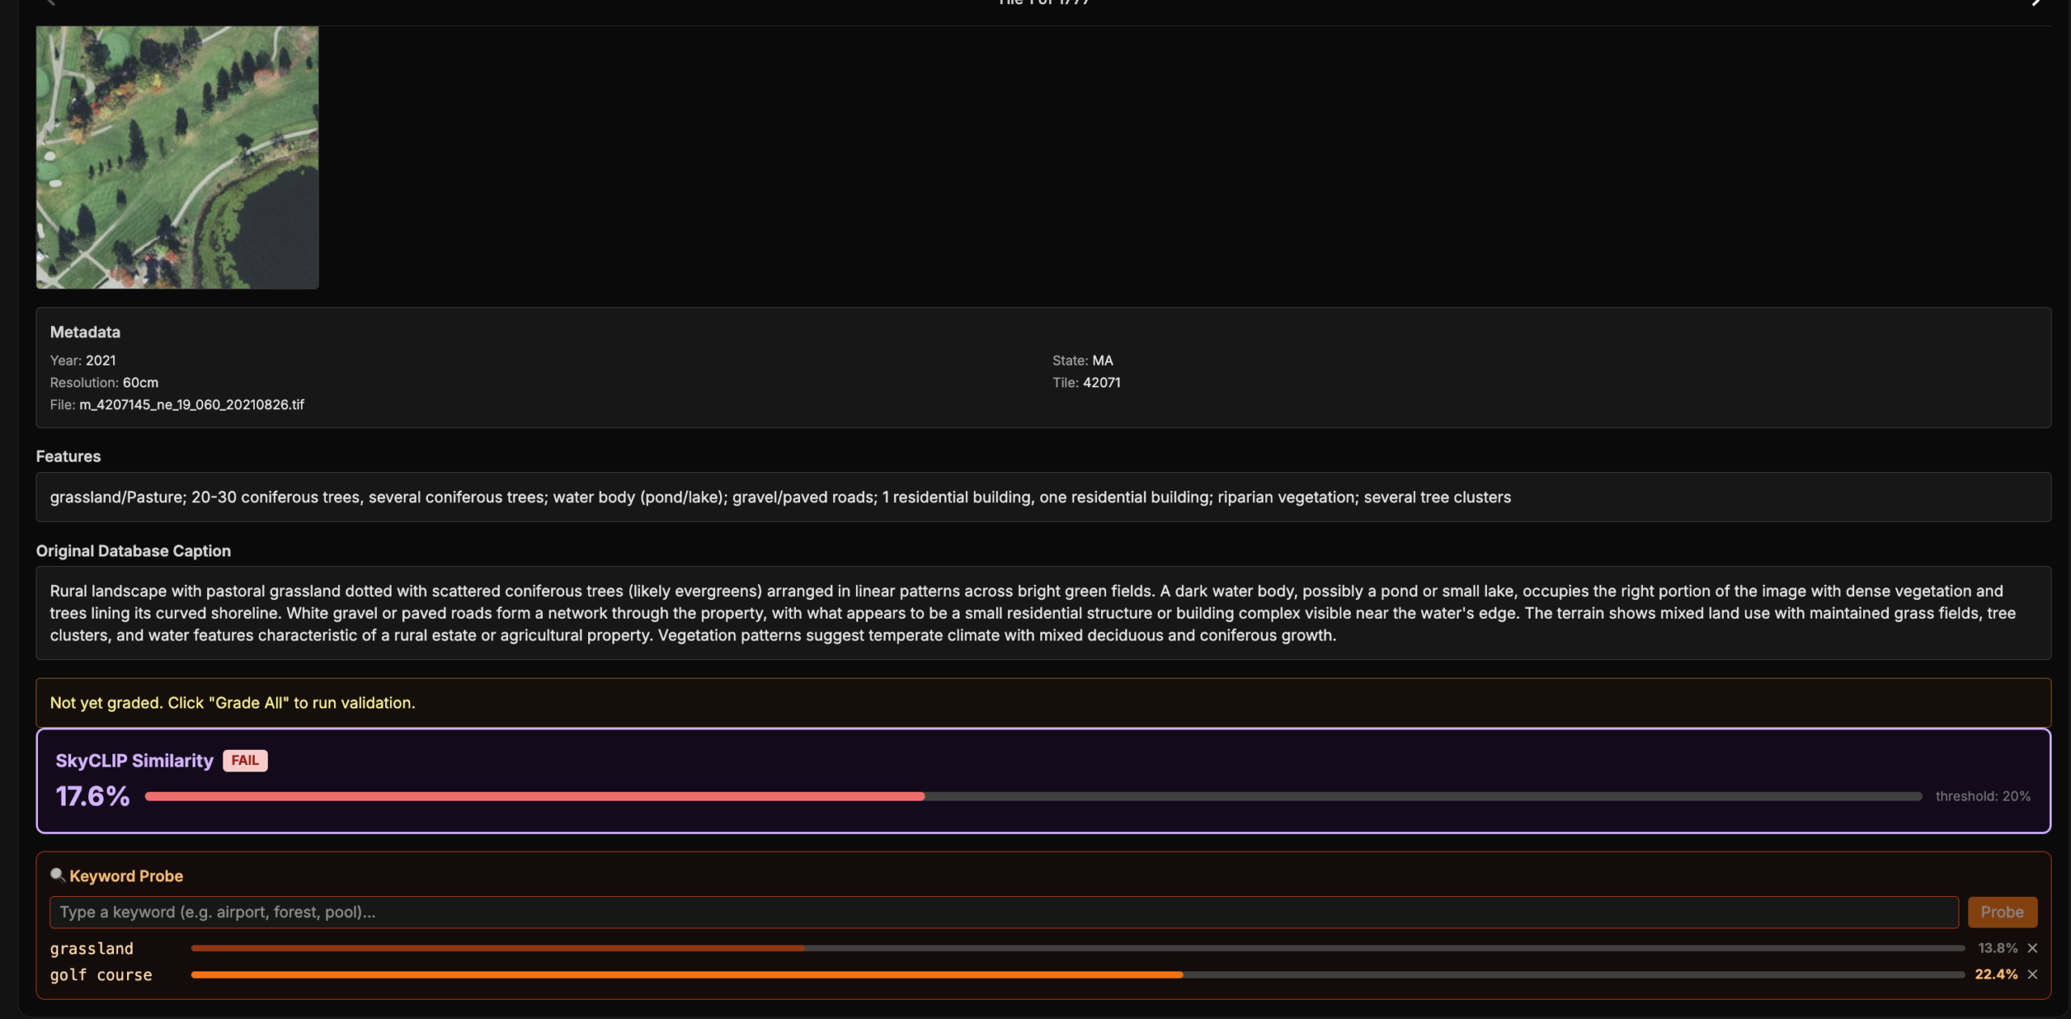
Task: Select the file name m_4207145_ne_19_060_20210826.tif
Action: (x=192, y=404)
